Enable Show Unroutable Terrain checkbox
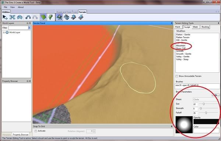Image resolution: width=221 pixels, height=141 pixels. click(176, 76)
